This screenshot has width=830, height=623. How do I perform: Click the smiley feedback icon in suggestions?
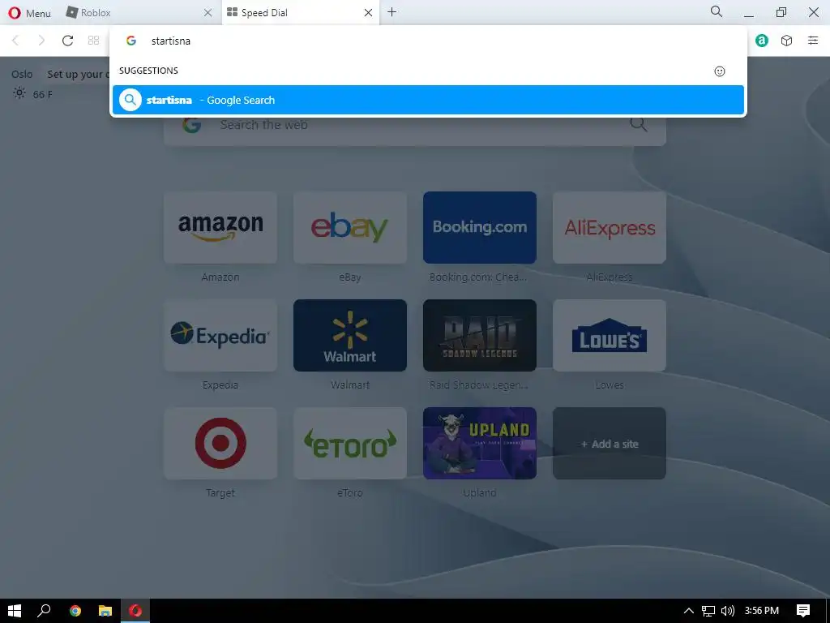pos(720,71)
